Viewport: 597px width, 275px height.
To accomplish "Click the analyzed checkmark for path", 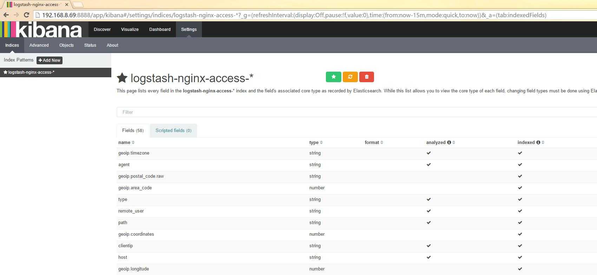I will click(x=428, y=223).
